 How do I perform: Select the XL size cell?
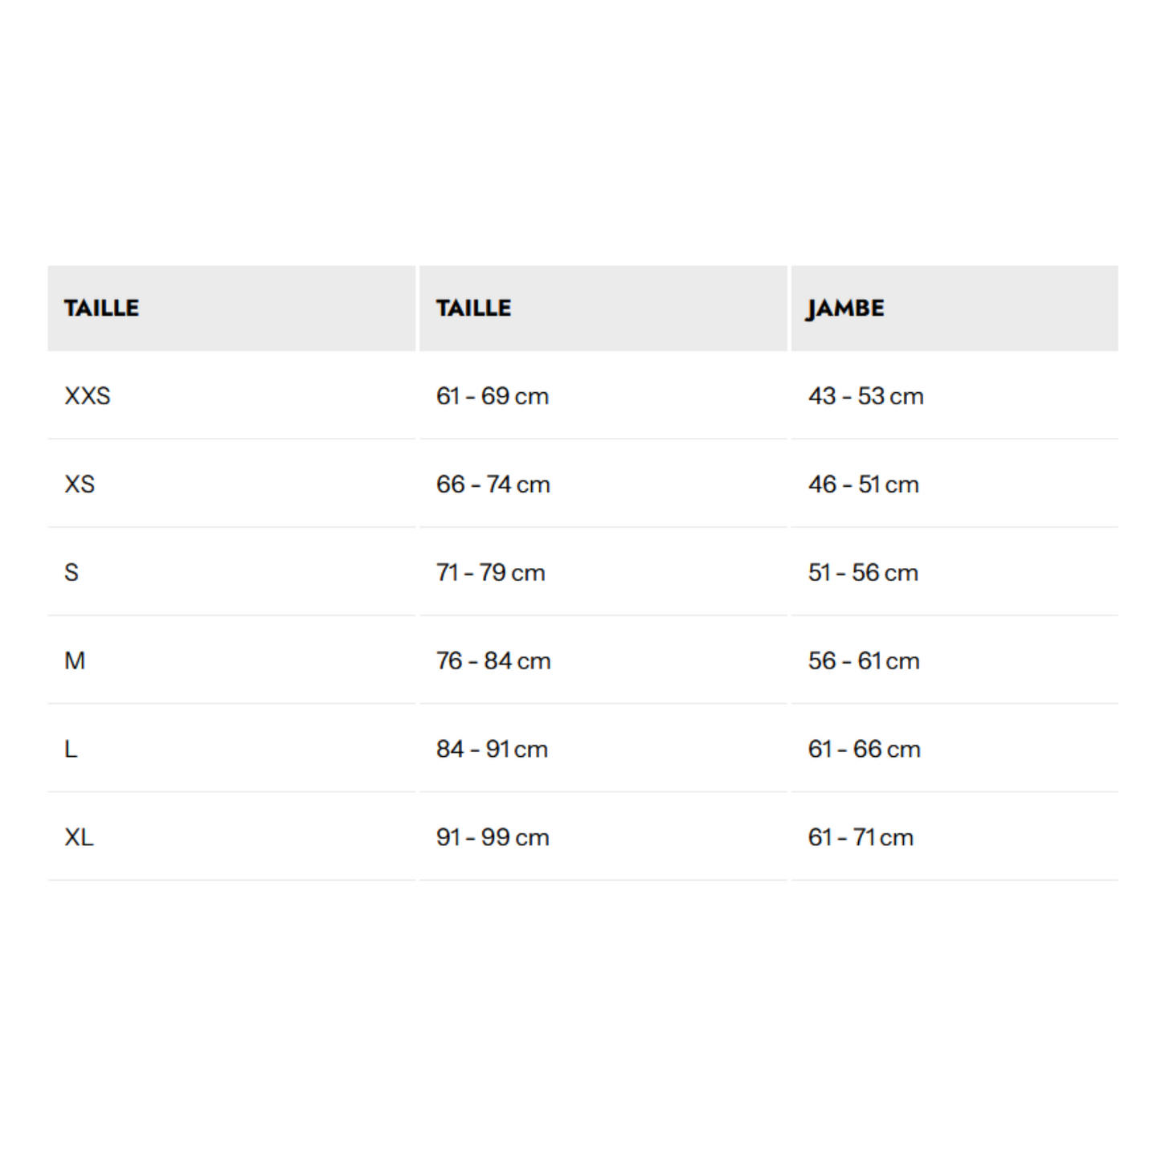(79, 838)
